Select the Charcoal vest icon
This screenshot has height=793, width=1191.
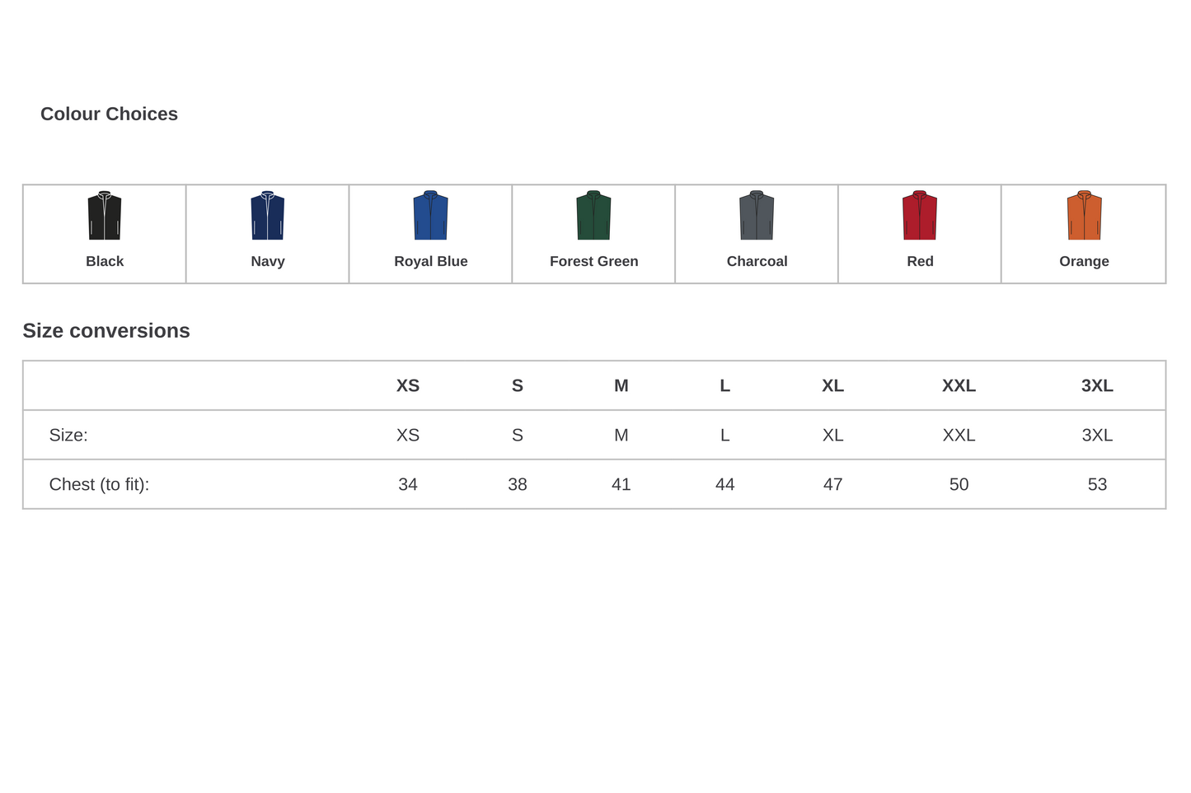click(x=757, y=216)
